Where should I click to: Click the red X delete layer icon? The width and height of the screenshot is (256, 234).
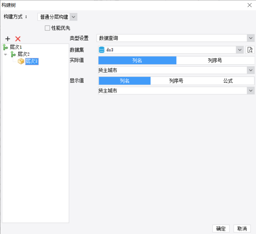[x=18, y=39]
